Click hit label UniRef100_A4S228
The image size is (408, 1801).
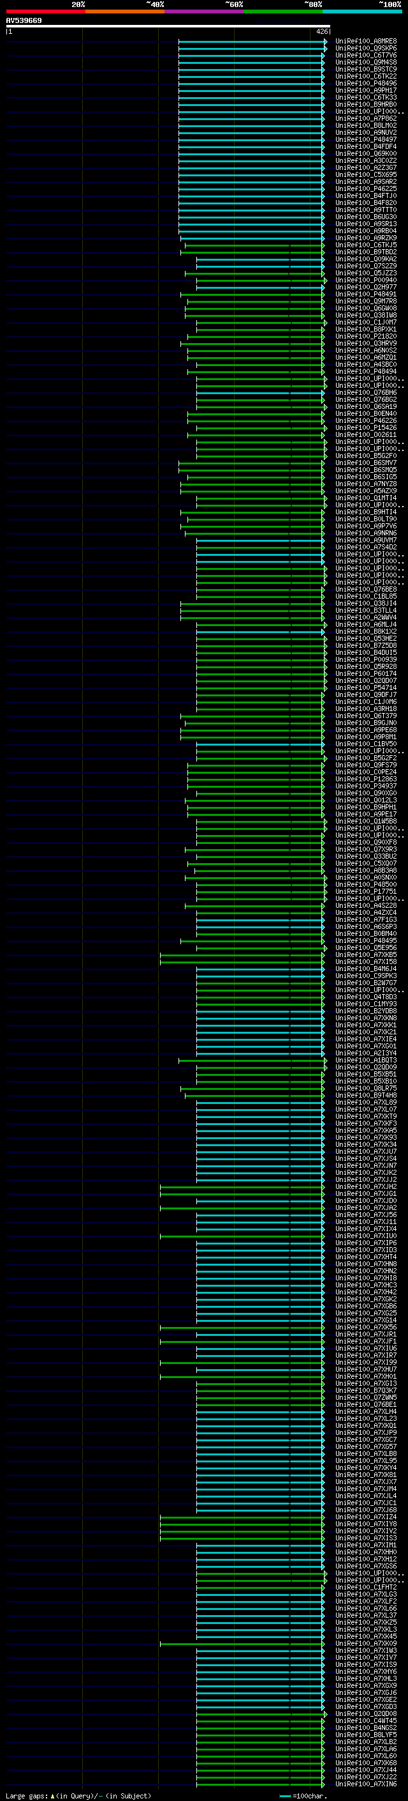366,906
